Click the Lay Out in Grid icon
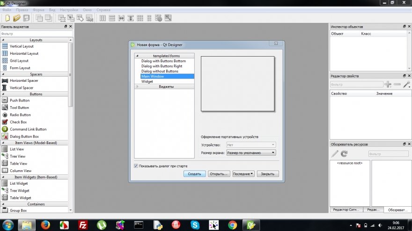412x231 pixels. 140,18
